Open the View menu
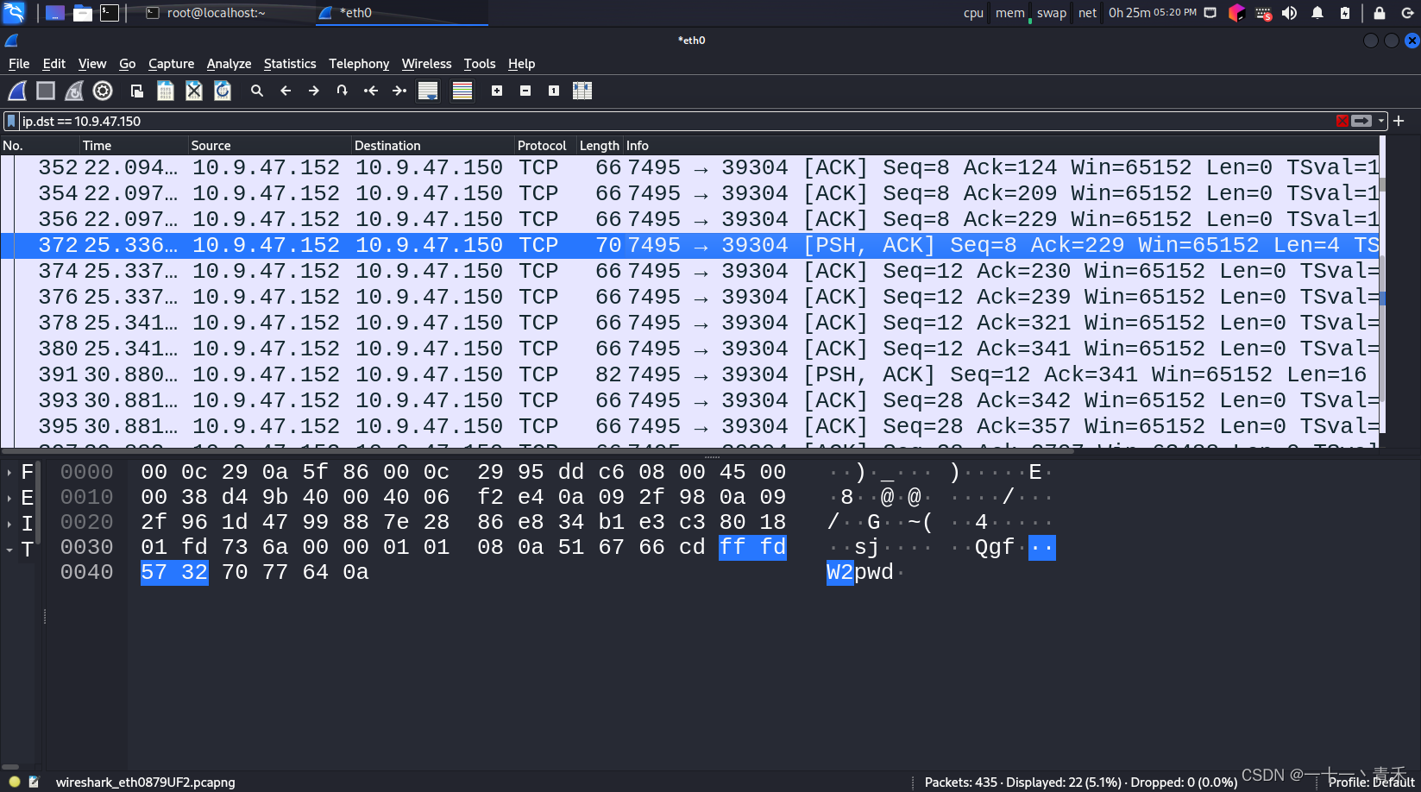 (92, 64)
